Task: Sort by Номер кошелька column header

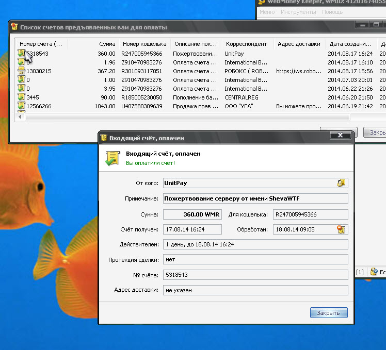Action: pos(144,44)
